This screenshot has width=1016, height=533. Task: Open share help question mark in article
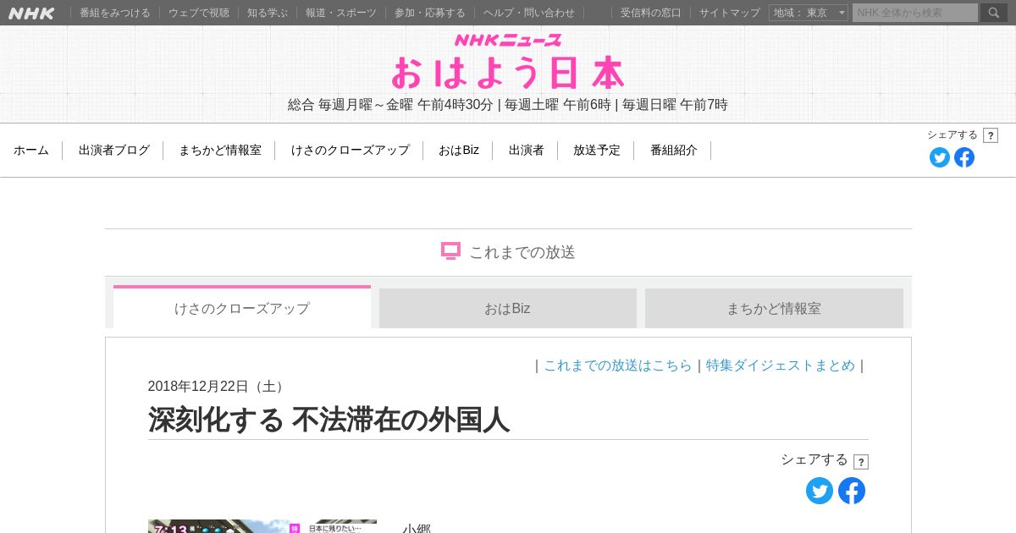861,462
